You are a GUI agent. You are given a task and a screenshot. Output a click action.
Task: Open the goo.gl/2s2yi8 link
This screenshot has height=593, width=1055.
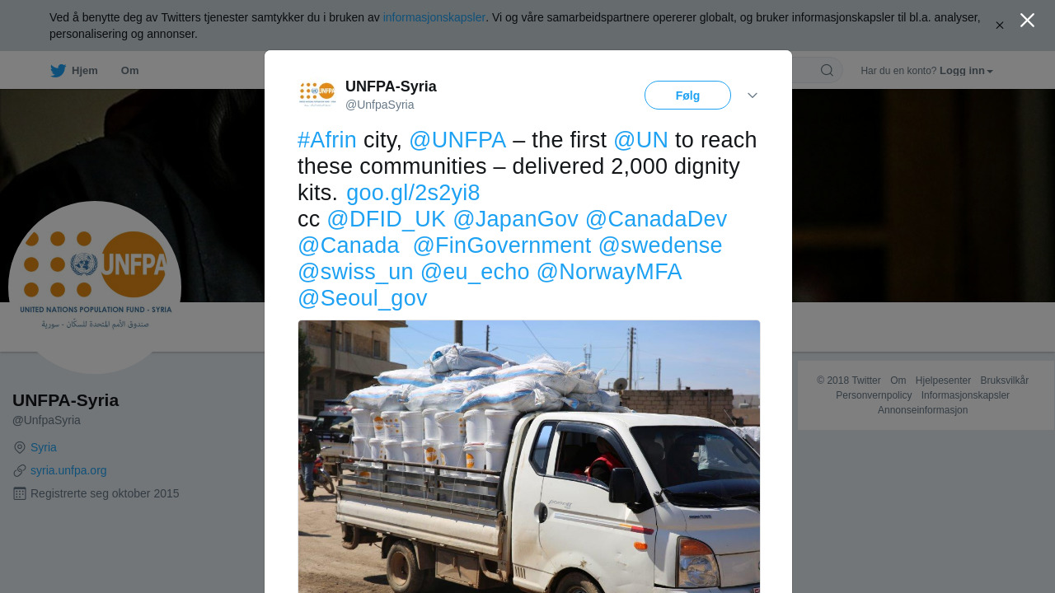tap(413, 193)
